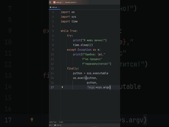This screenshot has width=169, height=127.
Task: Click gutter line number 13
Action: [52, 69]
